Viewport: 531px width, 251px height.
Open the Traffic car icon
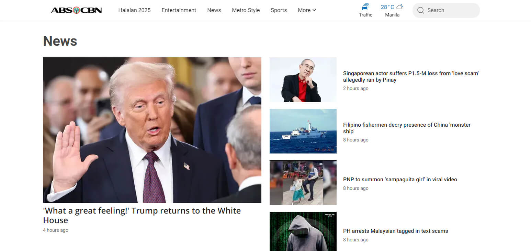365,7
